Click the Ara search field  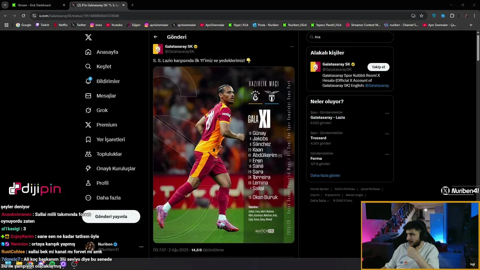350,37
